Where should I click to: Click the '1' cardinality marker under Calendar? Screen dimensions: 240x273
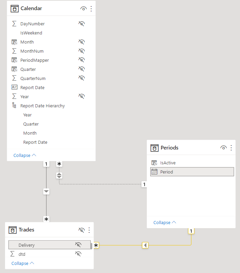46,164
